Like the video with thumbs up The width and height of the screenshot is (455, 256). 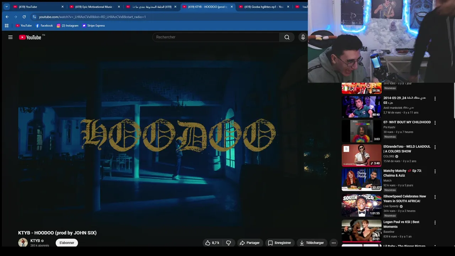tap(212, 243)
